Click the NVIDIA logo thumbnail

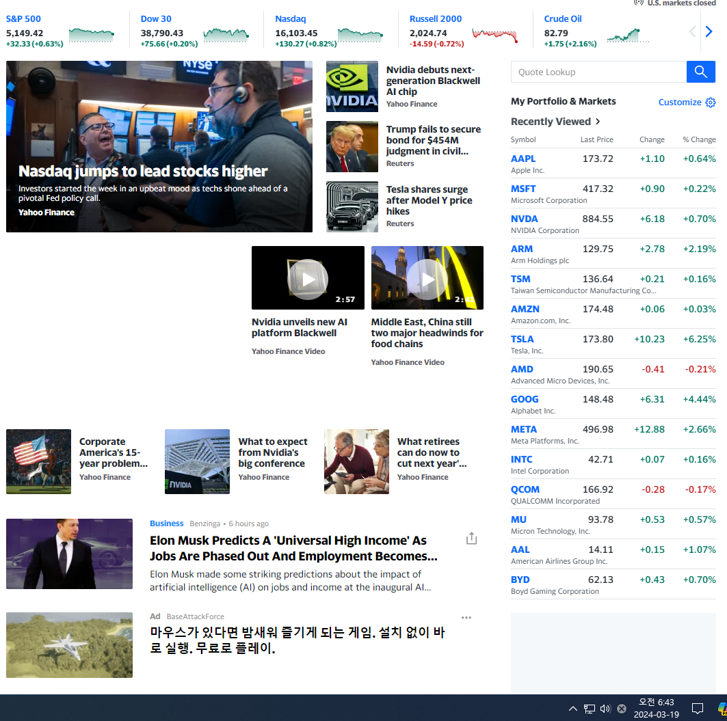[x=352, y=86]
